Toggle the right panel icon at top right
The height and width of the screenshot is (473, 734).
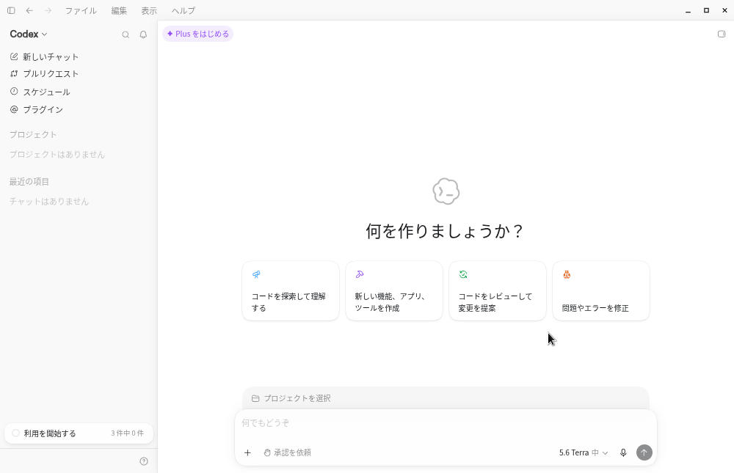tap(722, 34)
